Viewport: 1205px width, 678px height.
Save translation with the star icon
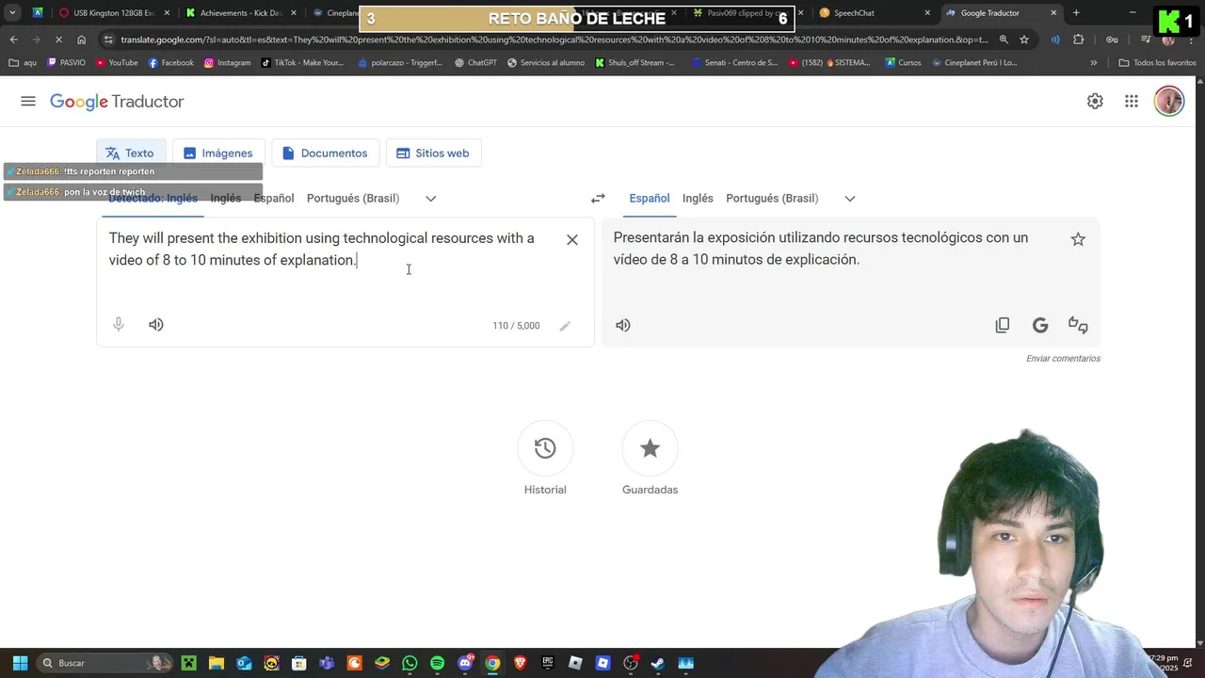[1078, 239]
